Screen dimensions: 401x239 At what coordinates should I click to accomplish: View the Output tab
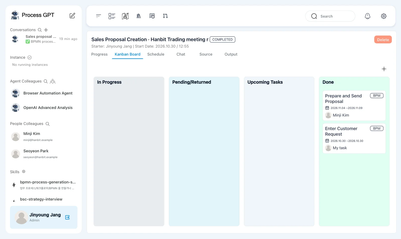point(231,54)
